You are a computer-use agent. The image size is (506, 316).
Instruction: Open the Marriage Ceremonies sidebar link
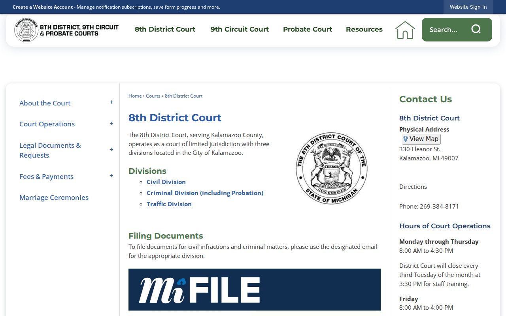click(54, 197)
